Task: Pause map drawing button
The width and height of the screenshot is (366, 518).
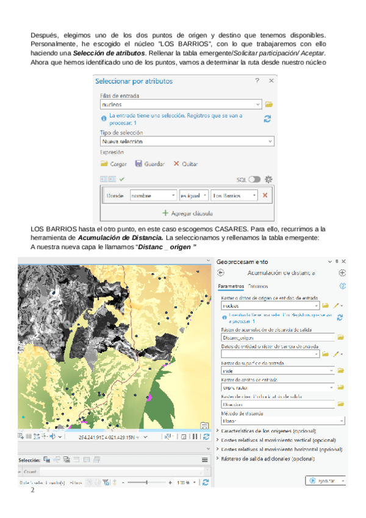Action: click(195, 437)
